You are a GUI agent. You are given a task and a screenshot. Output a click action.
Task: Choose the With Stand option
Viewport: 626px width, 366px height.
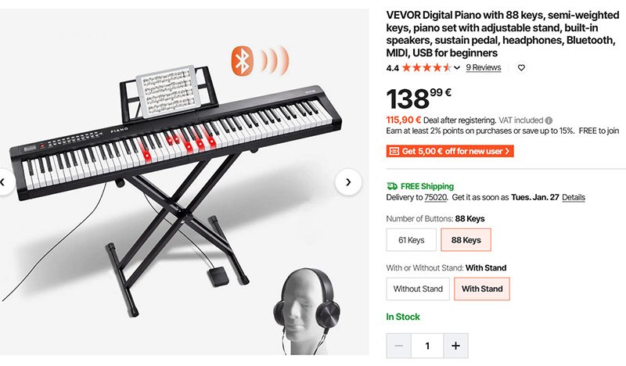pyautogui.click(x=482, y=289)
